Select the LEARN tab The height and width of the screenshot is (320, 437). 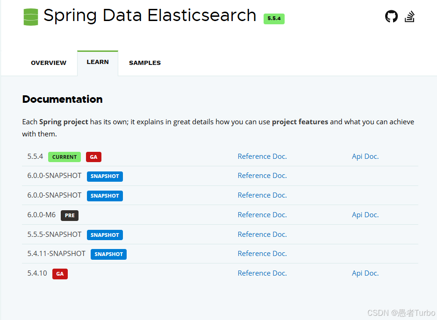pyautogui.click(x=98, y=63)
